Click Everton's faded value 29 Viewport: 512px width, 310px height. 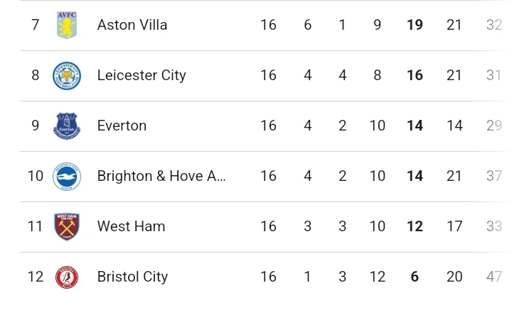494,126
